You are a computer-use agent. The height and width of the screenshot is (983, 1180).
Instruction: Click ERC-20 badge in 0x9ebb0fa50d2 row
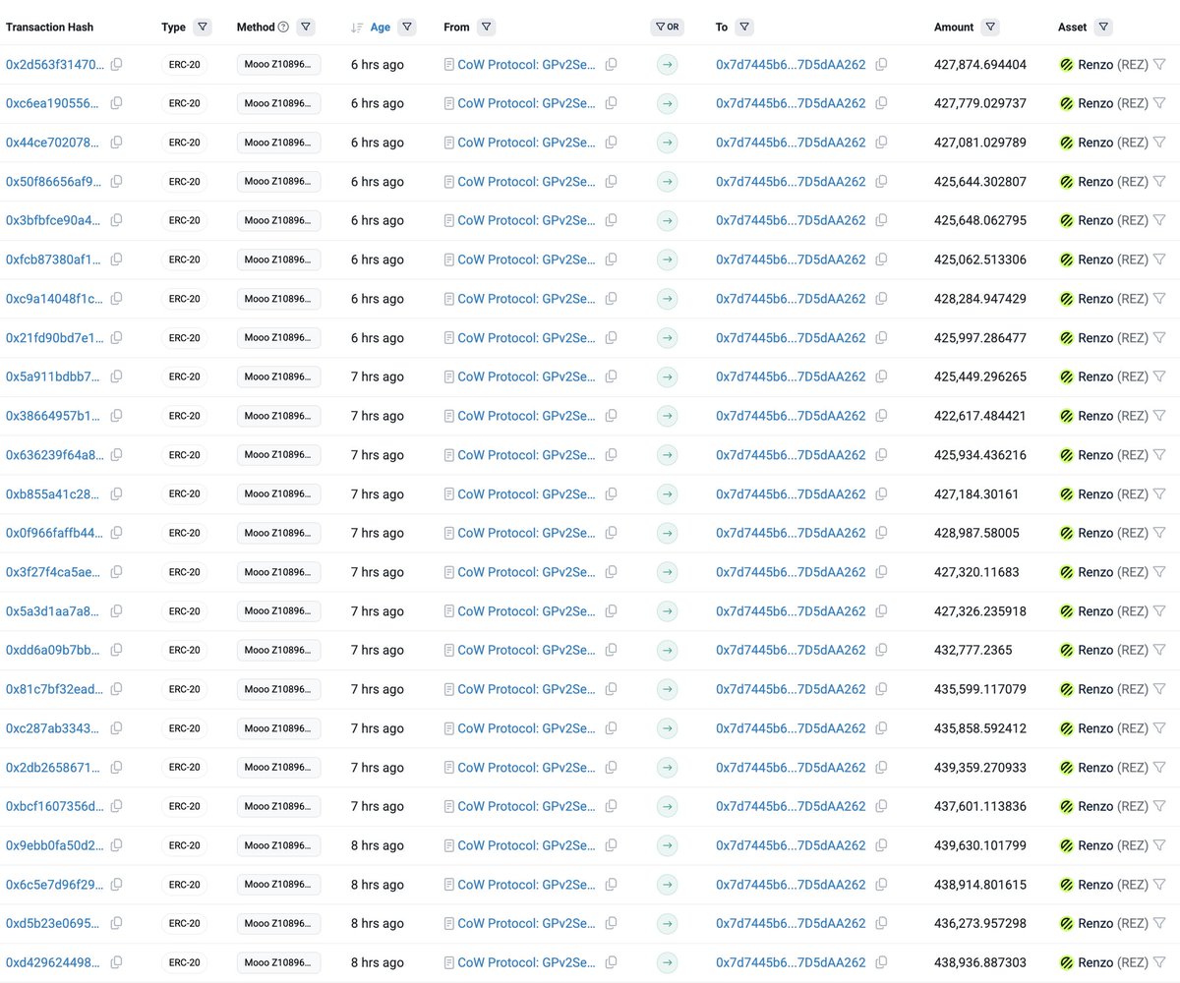184,845
